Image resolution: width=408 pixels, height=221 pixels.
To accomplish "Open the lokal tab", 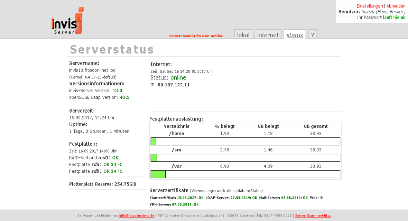I will click(x=243, y=35).
